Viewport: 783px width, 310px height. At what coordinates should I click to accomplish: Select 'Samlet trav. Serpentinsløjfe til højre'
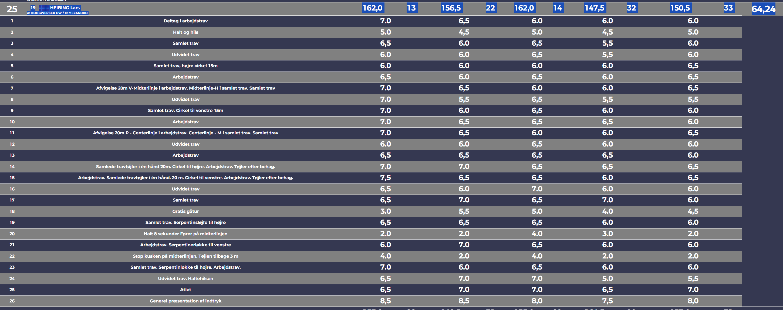pos(185,223)
